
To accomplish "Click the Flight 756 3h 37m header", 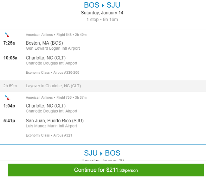I will click(x=72, y=97).
